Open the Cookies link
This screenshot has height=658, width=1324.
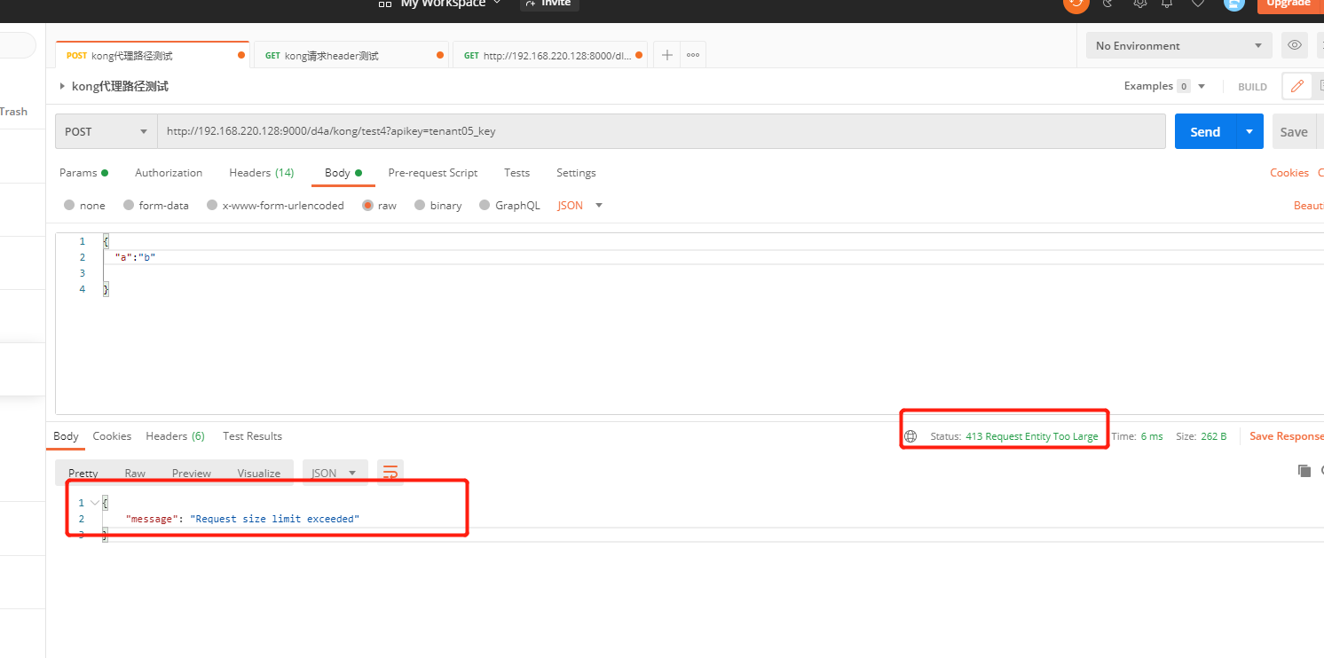point(1289,173)
